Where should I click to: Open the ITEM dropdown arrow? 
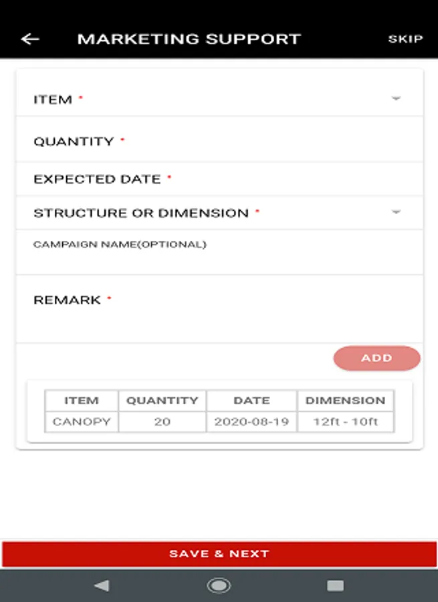[396, 99]
